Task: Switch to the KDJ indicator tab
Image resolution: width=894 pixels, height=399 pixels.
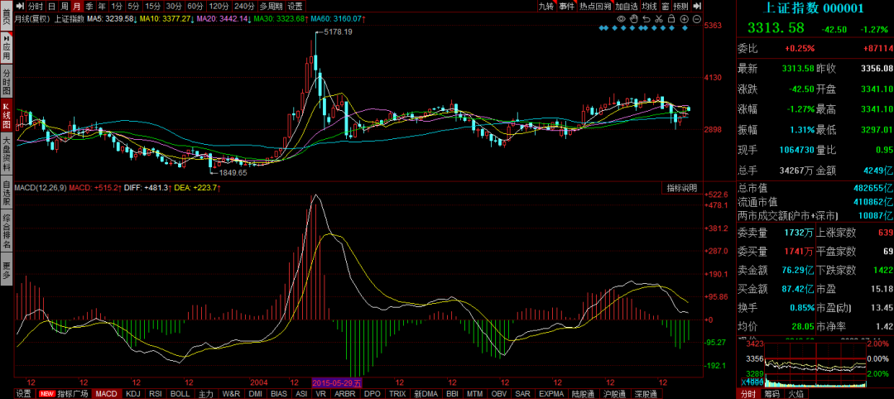Action: (132, 393)
